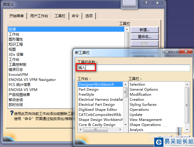The image size is (194, 147).
Task: Close the 新工具栏 dialog
Action: 186,51
